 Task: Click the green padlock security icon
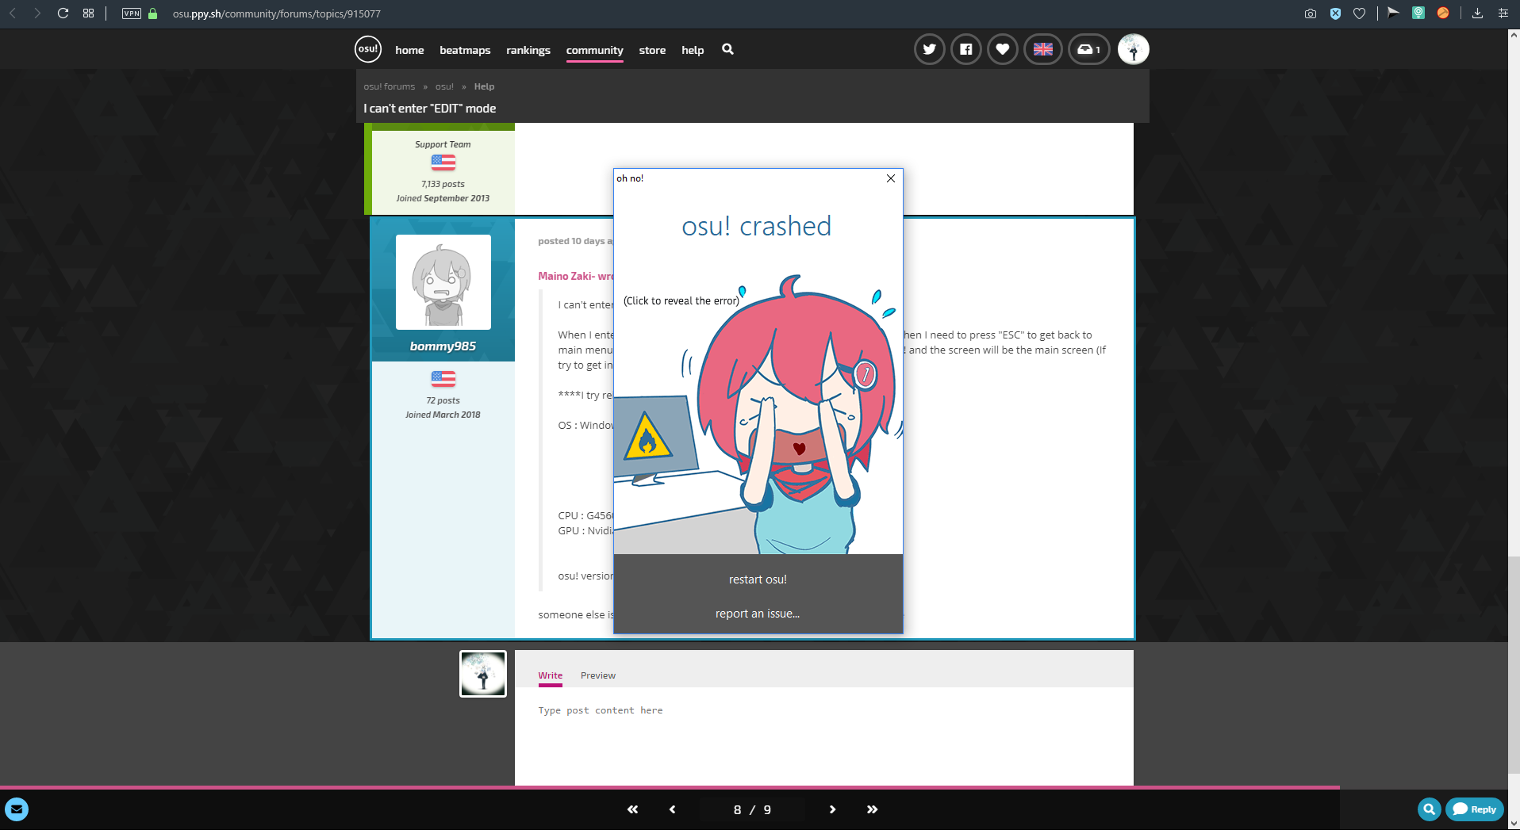point(153,13)
